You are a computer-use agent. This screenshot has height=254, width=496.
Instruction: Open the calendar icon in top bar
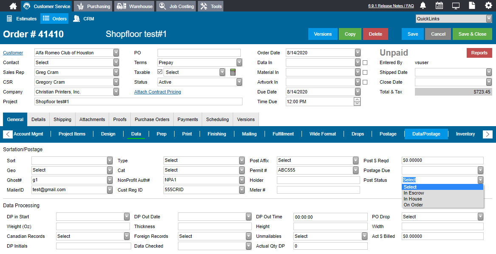tap(439, 6)
